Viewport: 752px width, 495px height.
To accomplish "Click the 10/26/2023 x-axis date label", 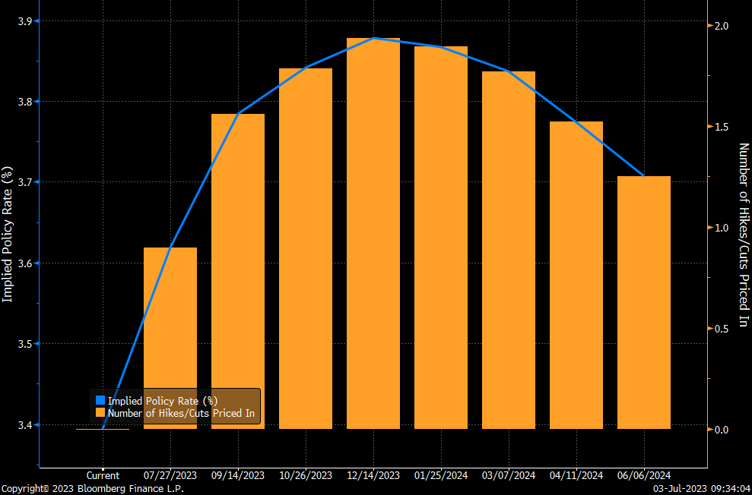I will point(306,476).
